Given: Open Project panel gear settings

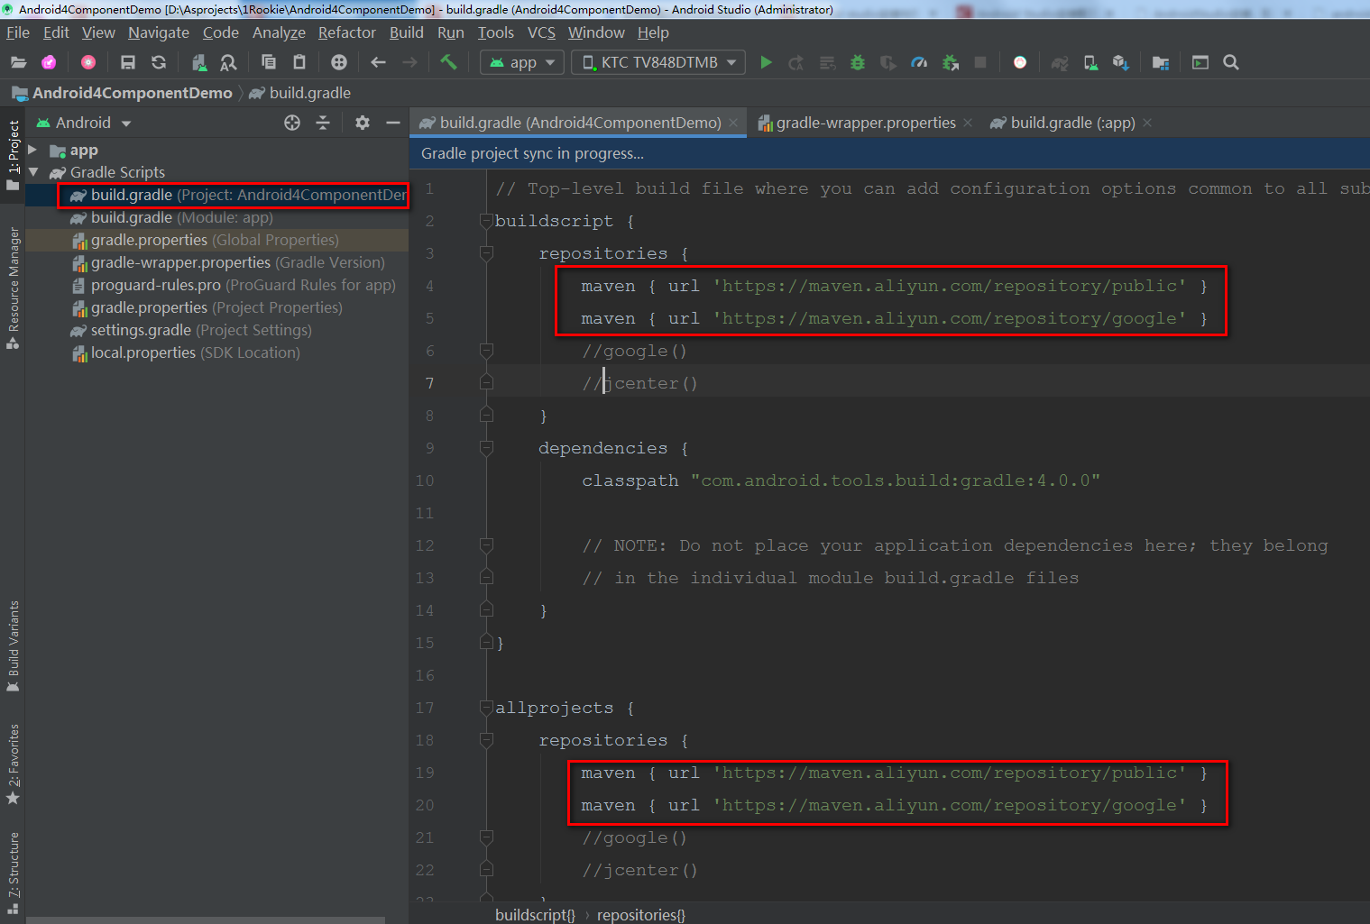Looking at the screenshot, I should (x=363, y=123).
